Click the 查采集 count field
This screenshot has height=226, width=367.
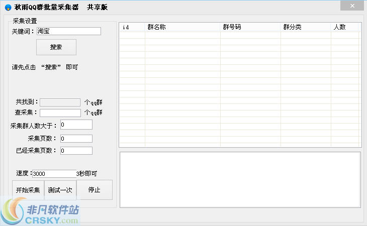[60, 113]
